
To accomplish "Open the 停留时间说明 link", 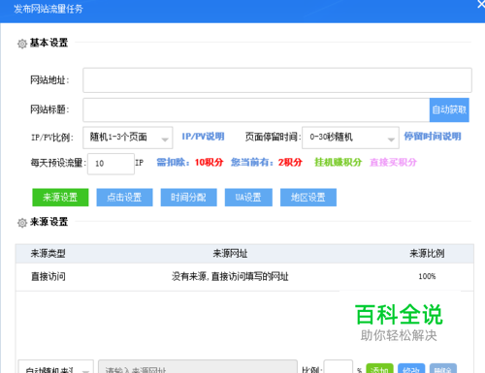I will tap(433, 137).
